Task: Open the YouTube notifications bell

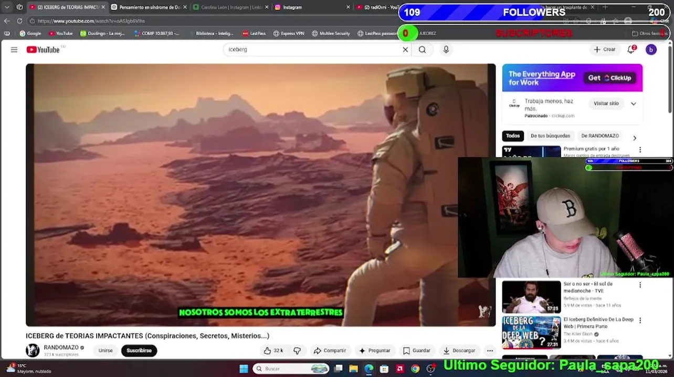Action: click(x=631, y=50)
